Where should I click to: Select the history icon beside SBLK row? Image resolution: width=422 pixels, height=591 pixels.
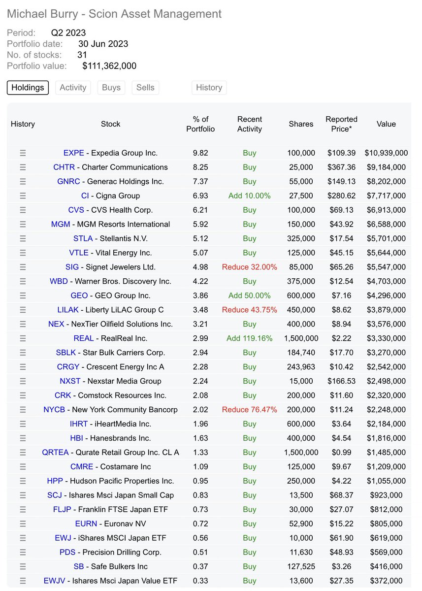click(23, 352)
